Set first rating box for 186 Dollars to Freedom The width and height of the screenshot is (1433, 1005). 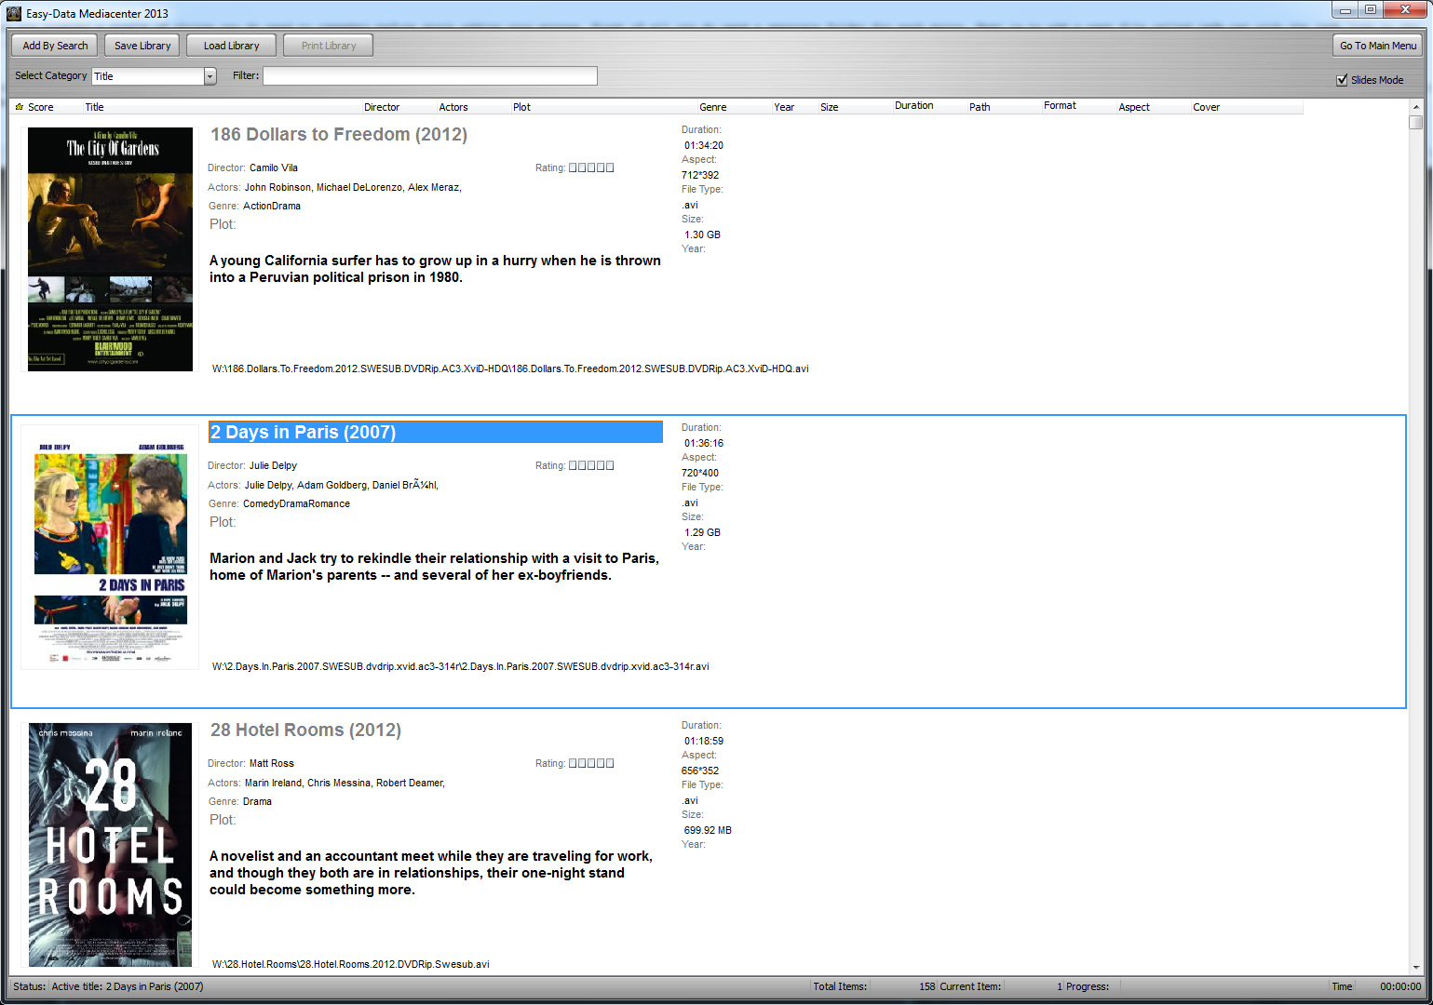[x=573, y=167]
